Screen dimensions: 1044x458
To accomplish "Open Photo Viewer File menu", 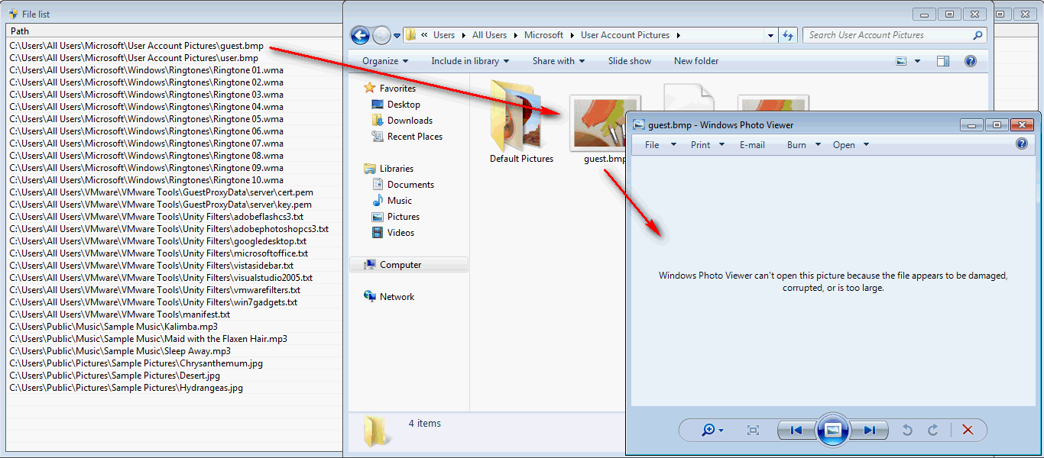I will pyautogui.click(x=652, y=145).
